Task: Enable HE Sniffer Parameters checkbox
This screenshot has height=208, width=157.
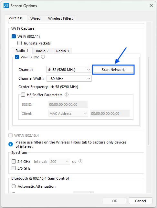Action: pos(23,95)
